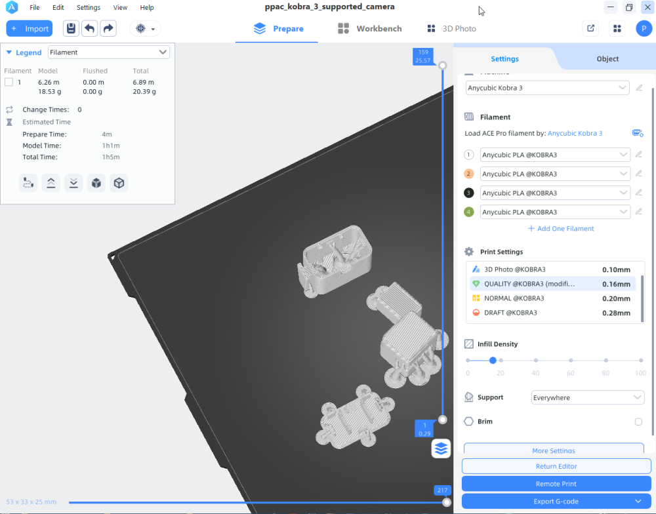Click the Remote Print button

tap(556, 484)
